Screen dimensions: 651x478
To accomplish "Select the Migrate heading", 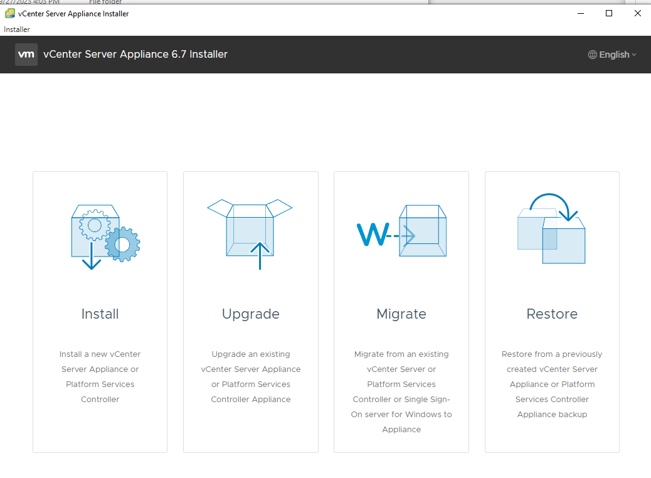I will click(x=401, y=314).
